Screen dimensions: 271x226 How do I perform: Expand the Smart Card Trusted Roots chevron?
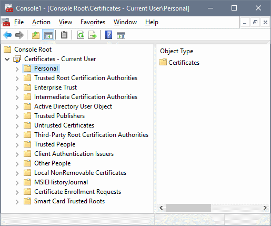[17, 202]
